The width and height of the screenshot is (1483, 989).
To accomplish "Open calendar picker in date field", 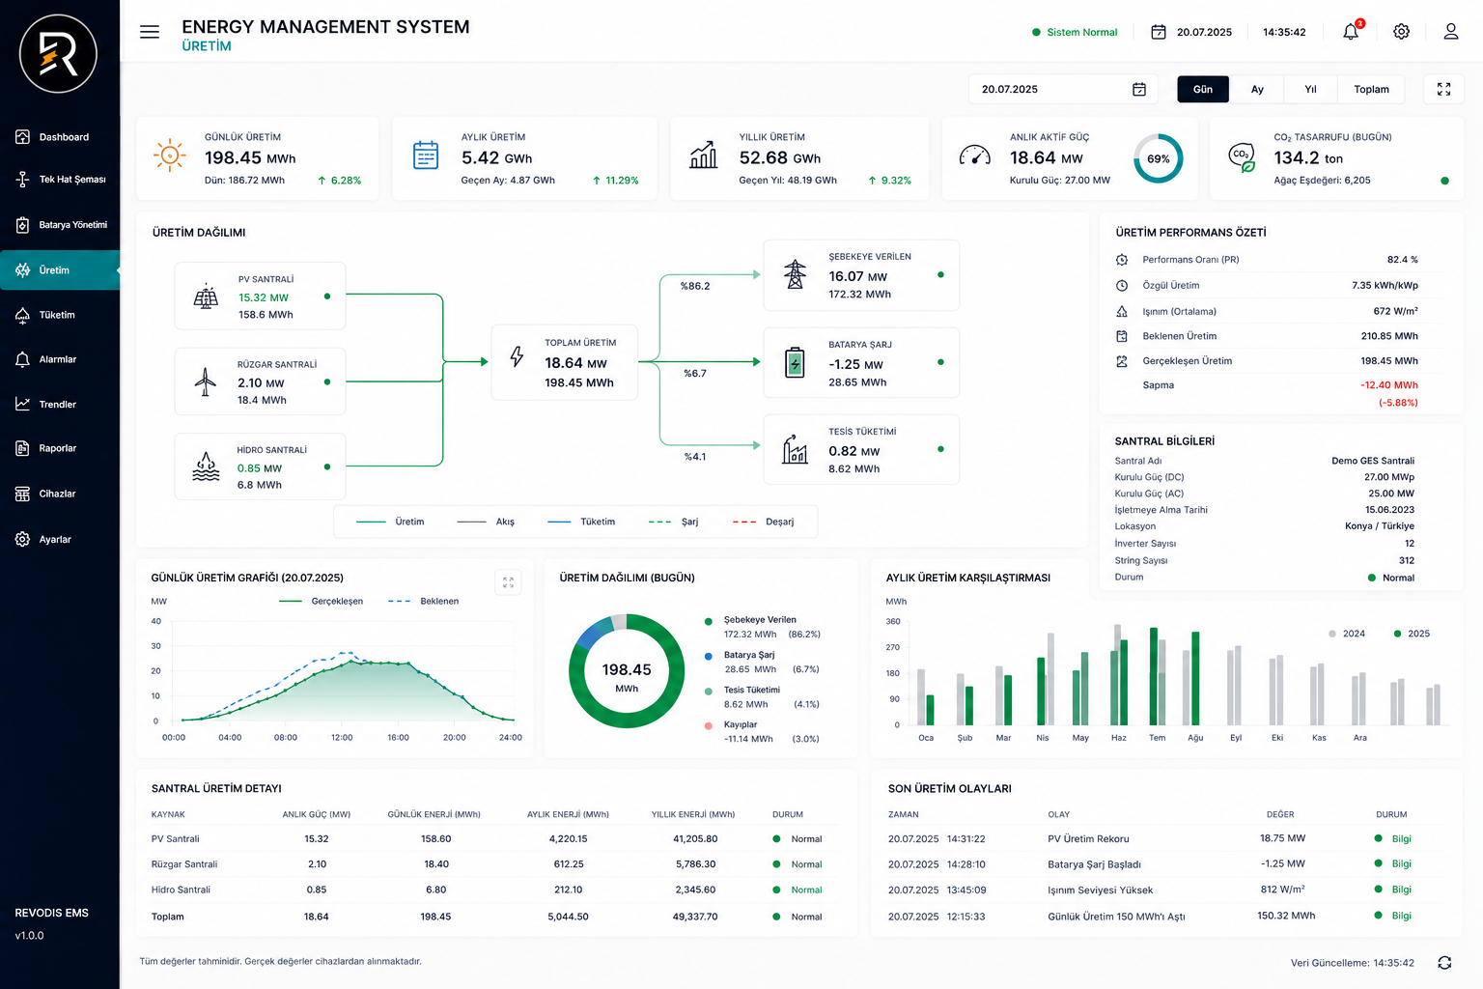I will (1139, 89).
